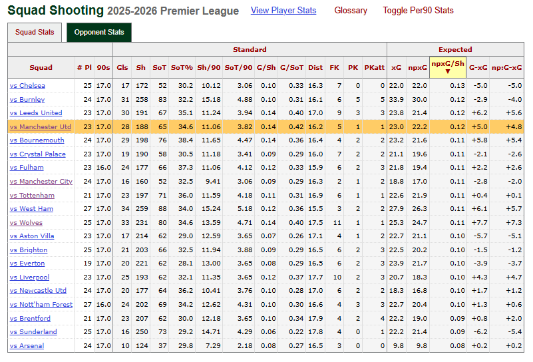Click the vs Arsenal squad link
Viewport: 533px width, 362px height.
click(27, 346)
